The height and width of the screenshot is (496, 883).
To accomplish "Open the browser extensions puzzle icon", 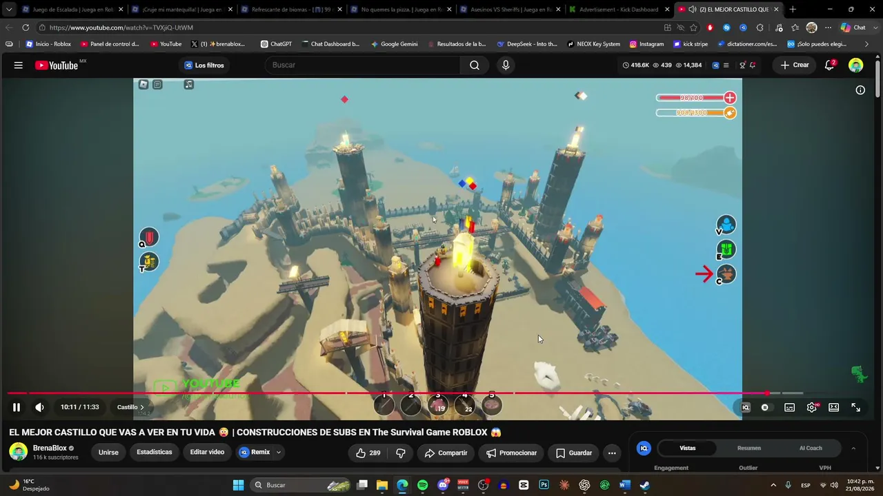I will [x=760, y=28].
